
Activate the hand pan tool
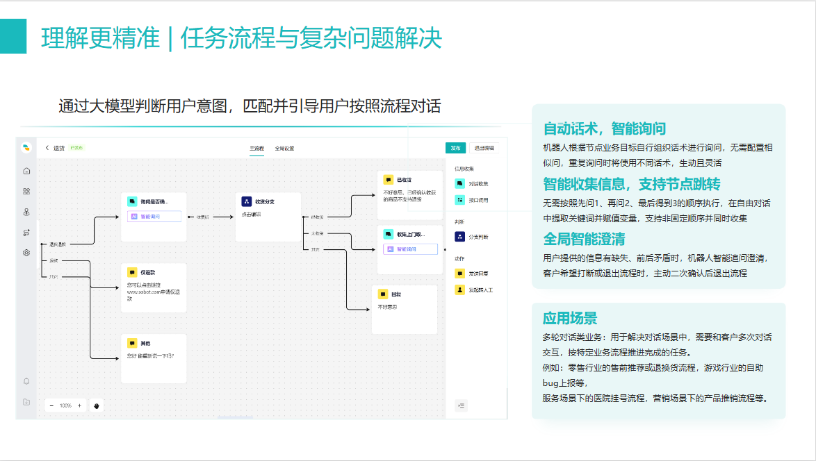point(97,406)
